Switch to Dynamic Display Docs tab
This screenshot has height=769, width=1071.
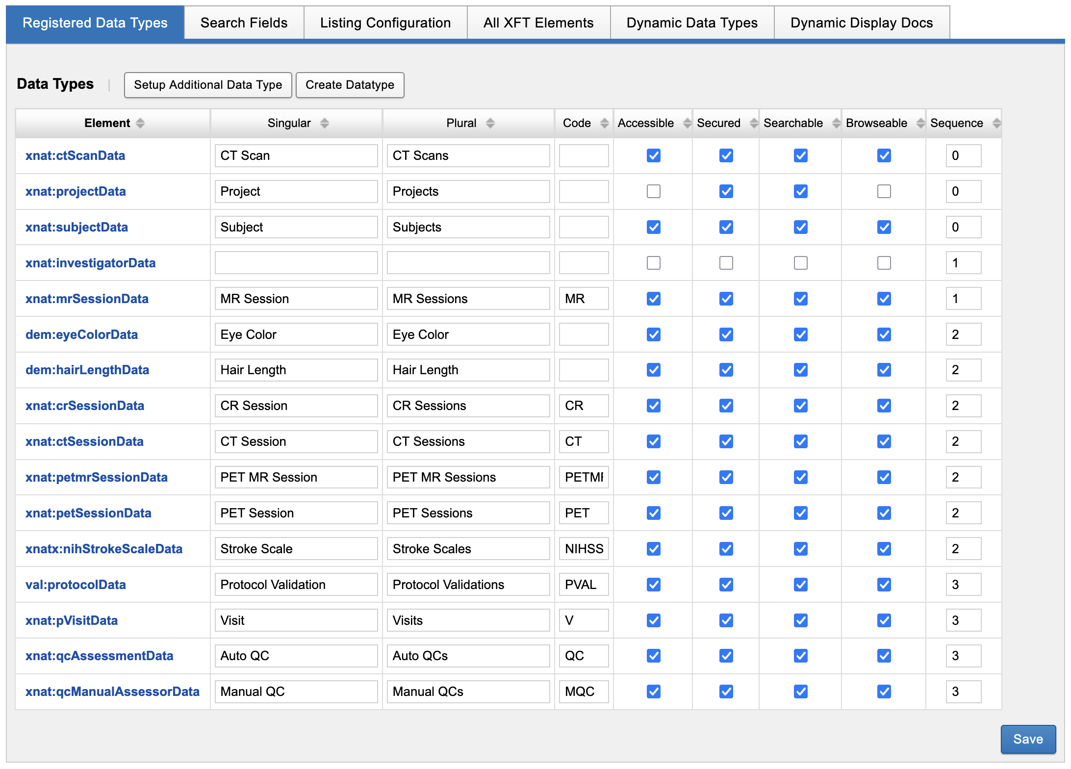862,23
